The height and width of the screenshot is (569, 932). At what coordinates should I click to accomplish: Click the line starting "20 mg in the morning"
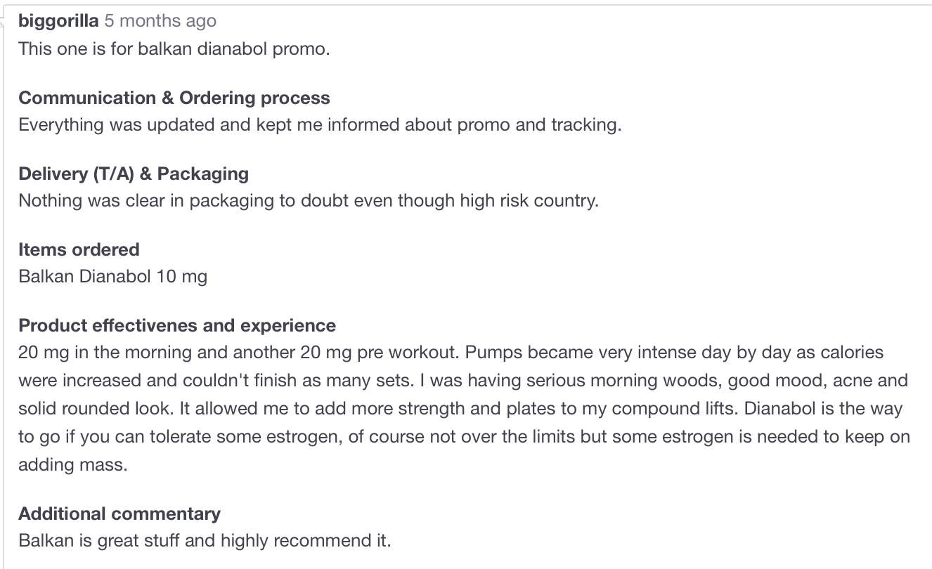tap(450, 353)
